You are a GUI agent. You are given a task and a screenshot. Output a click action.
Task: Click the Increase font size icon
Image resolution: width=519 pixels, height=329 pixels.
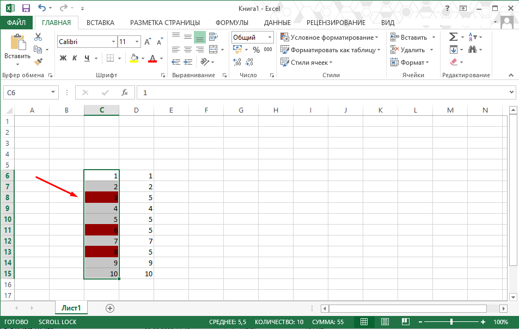pyautogui.click(x=148, y=42)
